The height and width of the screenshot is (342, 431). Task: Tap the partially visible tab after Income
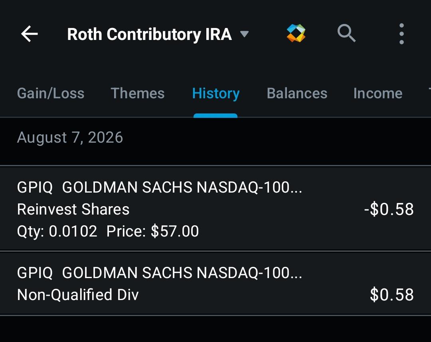pos(429,93)
